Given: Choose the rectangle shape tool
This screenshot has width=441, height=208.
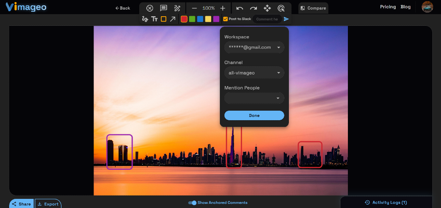Looking at the screenshot, I should click(x=163, y=19).
